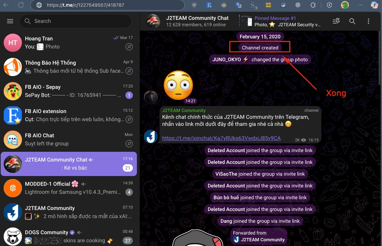Click the mask-face extension icon
This screenshot has width=382, height=246.
(x=224, y=5)
